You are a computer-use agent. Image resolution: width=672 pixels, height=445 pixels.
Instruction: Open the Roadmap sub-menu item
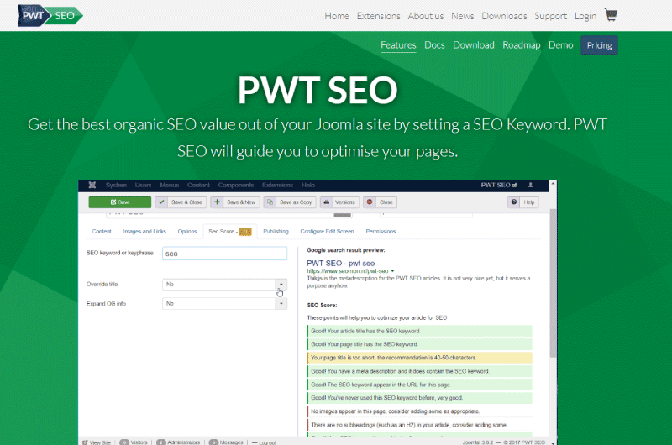tap(521, 45)
